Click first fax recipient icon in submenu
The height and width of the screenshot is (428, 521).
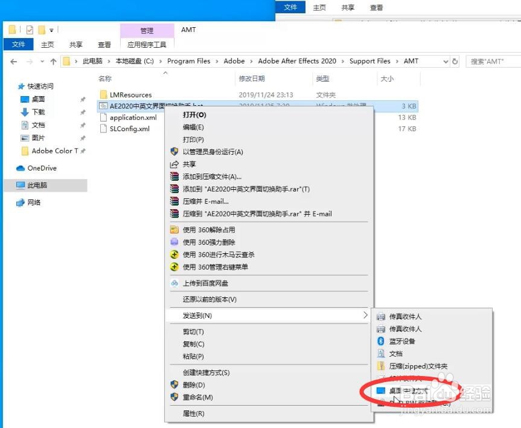pos(381,317)
